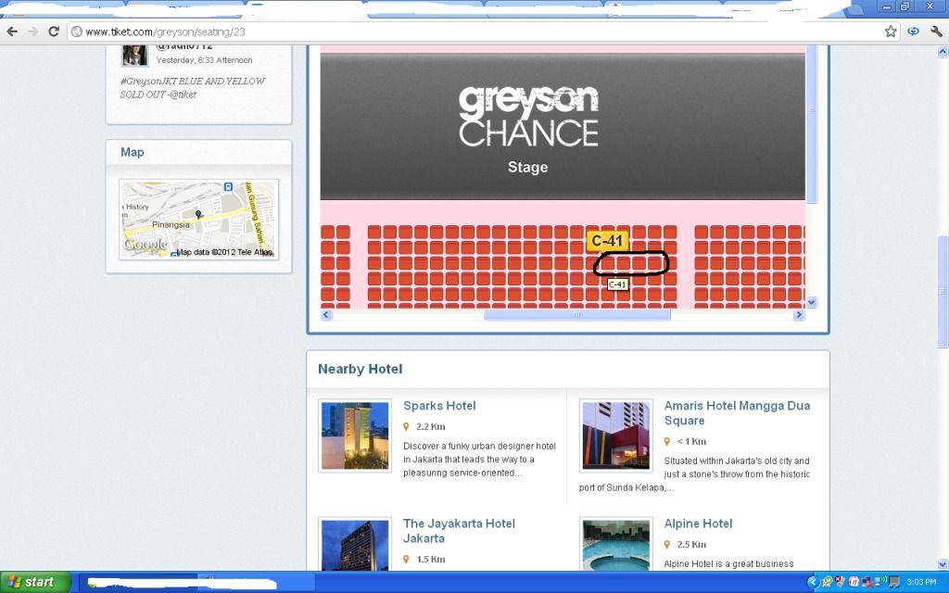Click the 2.2 Km distance for Sparks Hotel
The image size is (949, 593).
pyautogui.click(x=430, y=426)
